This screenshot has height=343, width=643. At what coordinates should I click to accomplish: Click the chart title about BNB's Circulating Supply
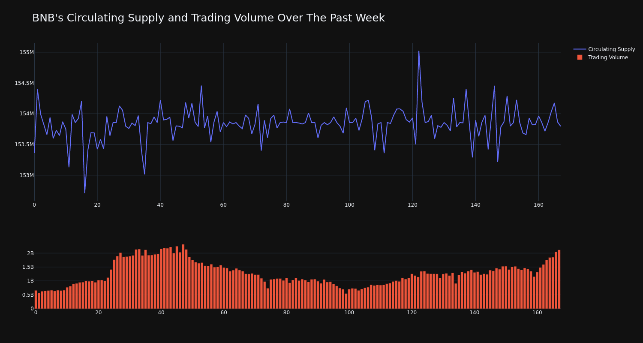pos(208,18)
